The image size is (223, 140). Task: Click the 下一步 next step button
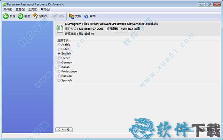186,130
